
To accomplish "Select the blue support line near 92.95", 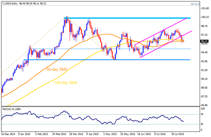I will pyautogui.click(x=101, y=60).
